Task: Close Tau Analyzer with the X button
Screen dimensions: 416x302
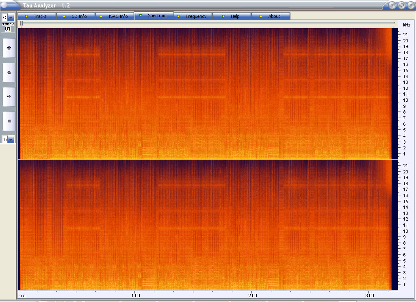Action: coord(410,5)
